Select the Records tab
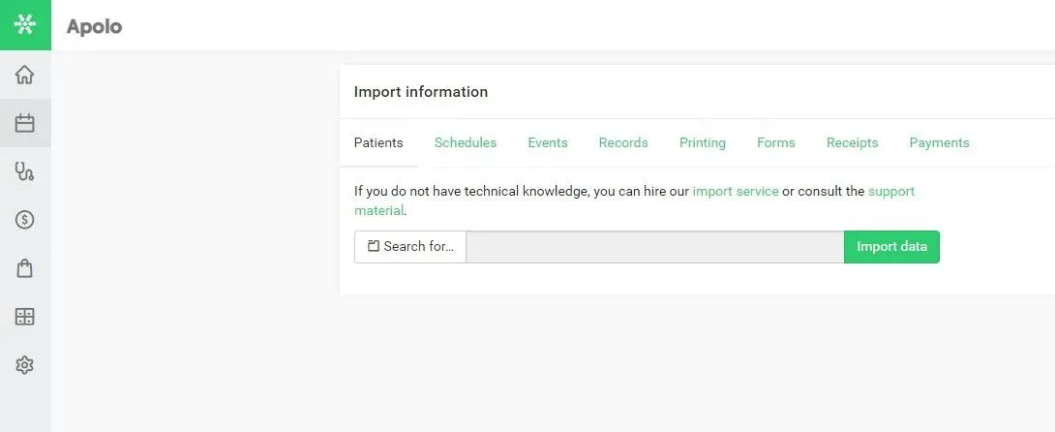1055x432 pixels. 623,142
